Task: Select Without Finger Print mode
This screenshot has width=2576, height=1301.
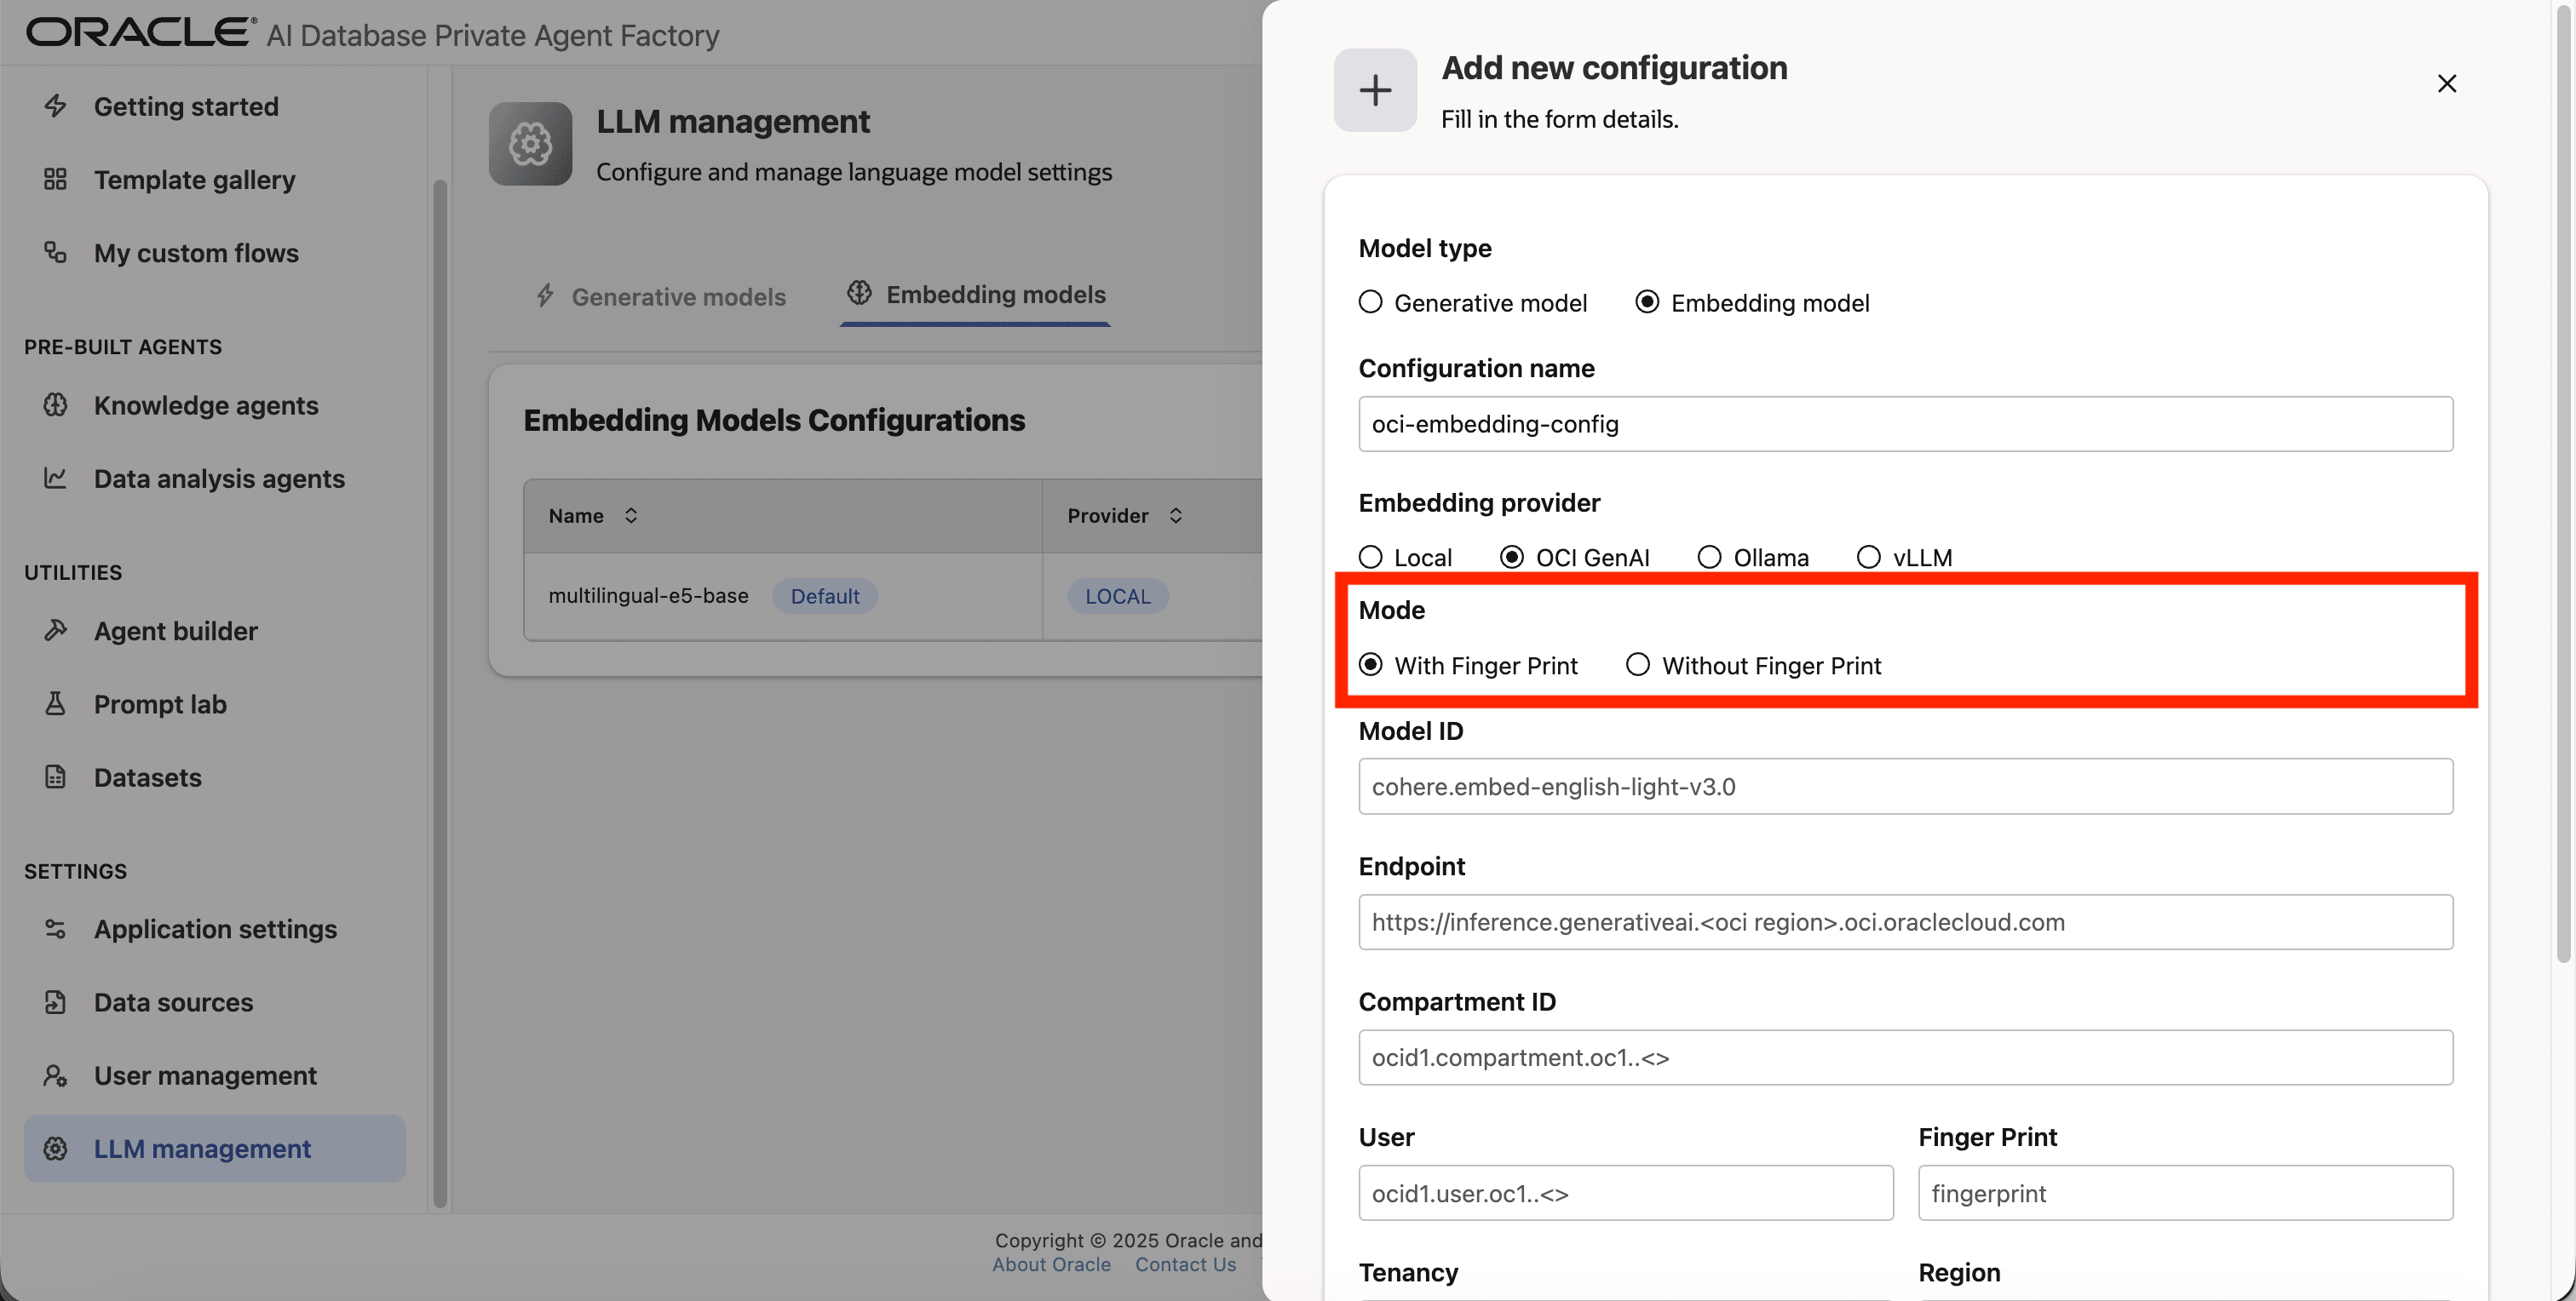Action: [x=1637, y=664]
